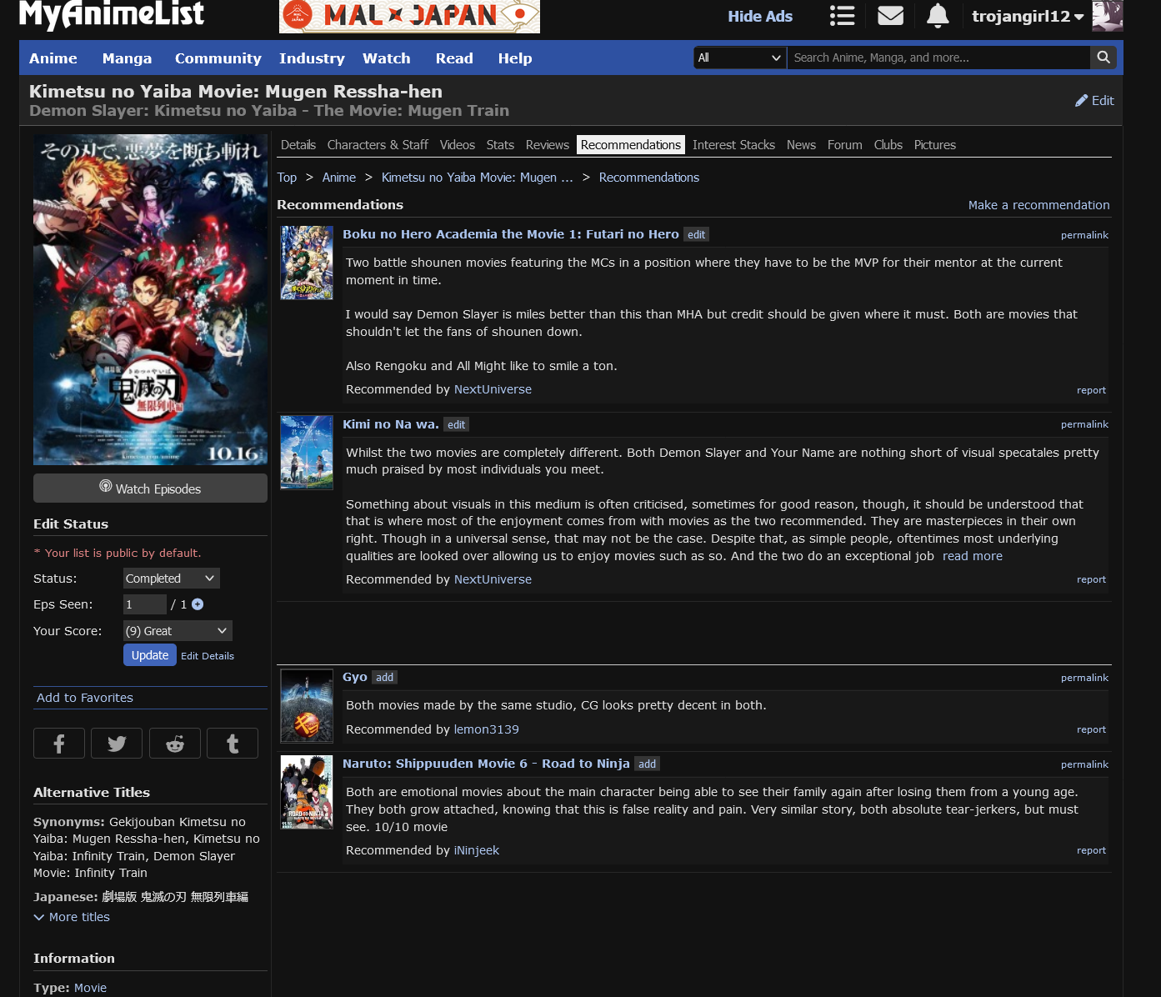
Task: Open the Status dropdown showing Completed
Action: click(x=171, y=579)
